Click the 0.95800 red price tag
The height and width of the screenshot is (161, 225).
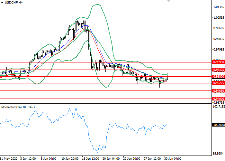(x=218, y=77)
